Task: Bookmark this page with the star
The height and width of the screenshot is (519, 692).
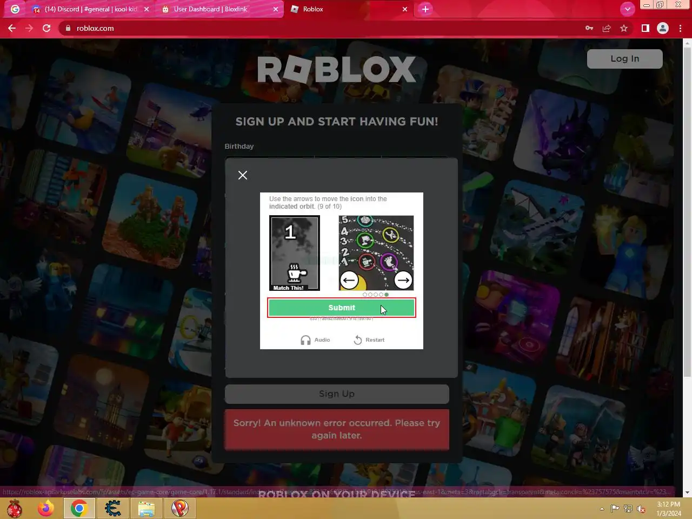Action: pyautogui.click(x=624, y=28)
